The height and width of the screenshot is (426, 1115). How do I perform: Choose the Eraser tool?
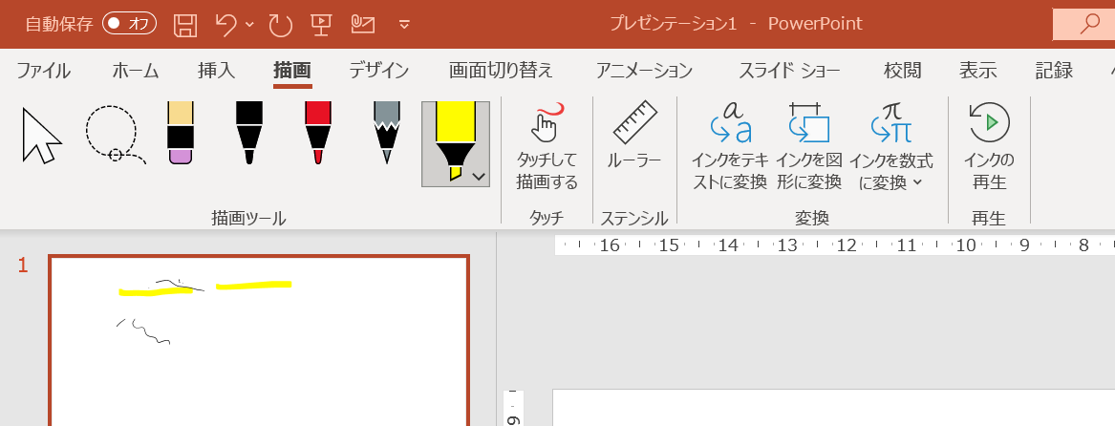(181, 133)
